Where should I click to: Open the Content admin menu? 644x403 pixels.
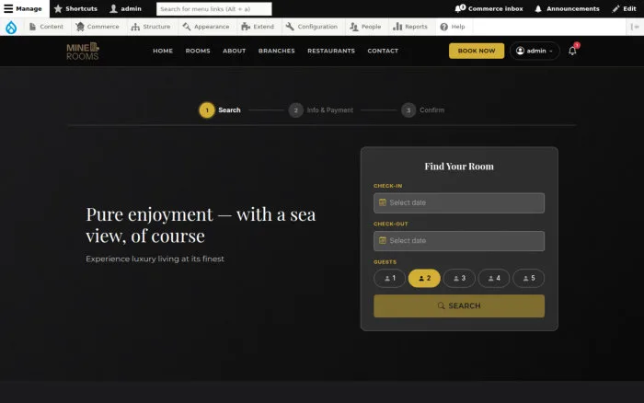(46, 27)
